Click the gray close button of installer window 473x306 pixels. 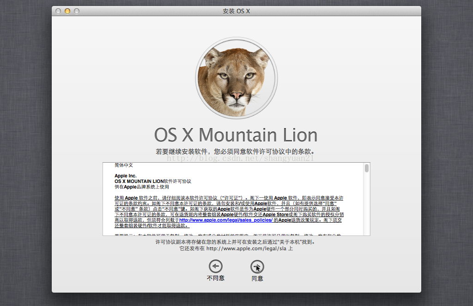pos(58,11)
